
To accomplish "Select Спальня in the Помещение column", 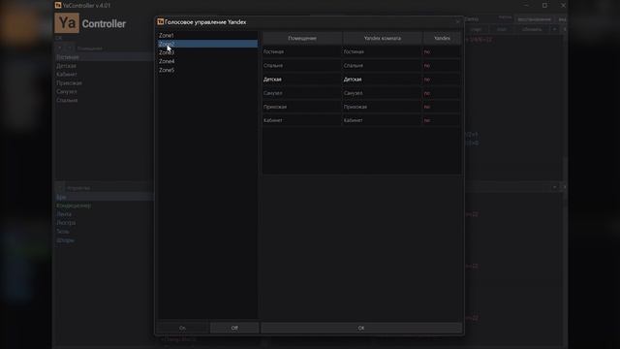I will click(302, 66).
